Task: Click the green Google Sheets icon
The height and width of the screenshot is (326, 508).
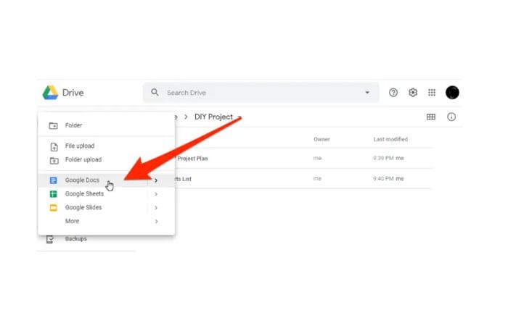Action: 53,194
